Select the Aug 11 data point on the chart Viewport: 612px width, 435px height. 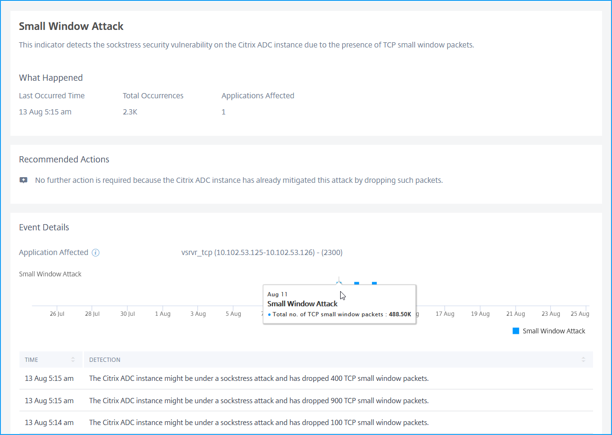339,284
